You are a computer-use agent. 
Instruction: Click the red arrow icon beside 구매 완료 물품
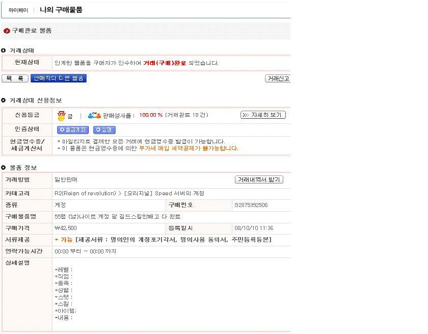(6, 31)
